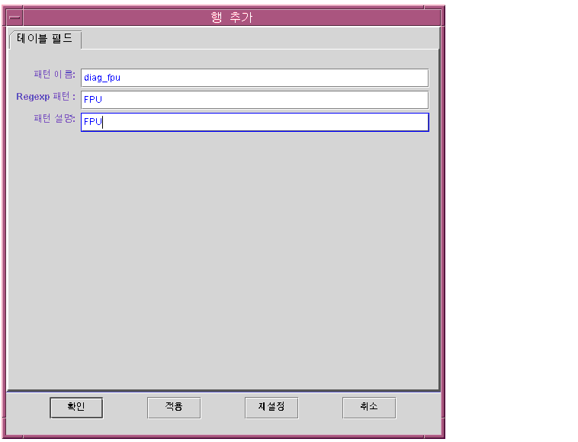Screen dimensions: 578x442
Task: Reset fields with the 재설정 button
Action: (x=271, y=408)
